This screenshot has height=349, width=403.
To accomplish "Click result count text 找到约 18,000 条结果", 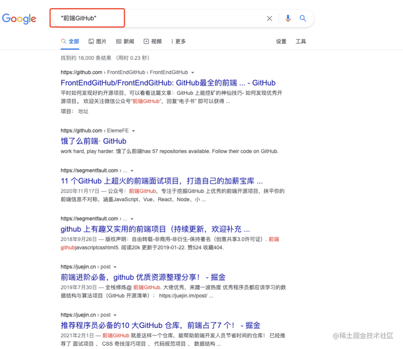I will coord(86,58).
